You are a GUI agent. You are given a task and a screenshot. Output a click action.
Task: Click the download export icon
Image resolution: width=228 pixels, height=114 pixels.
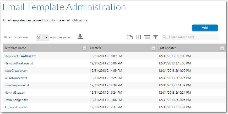click(x=80, y=37)
